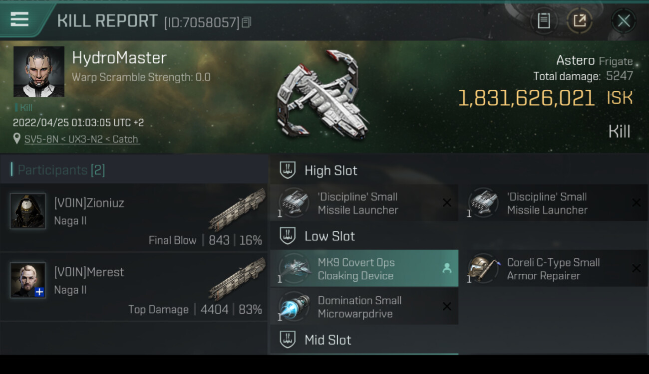649x374 pixels.
Task: Close the kill report window
Action: point(624,21)
